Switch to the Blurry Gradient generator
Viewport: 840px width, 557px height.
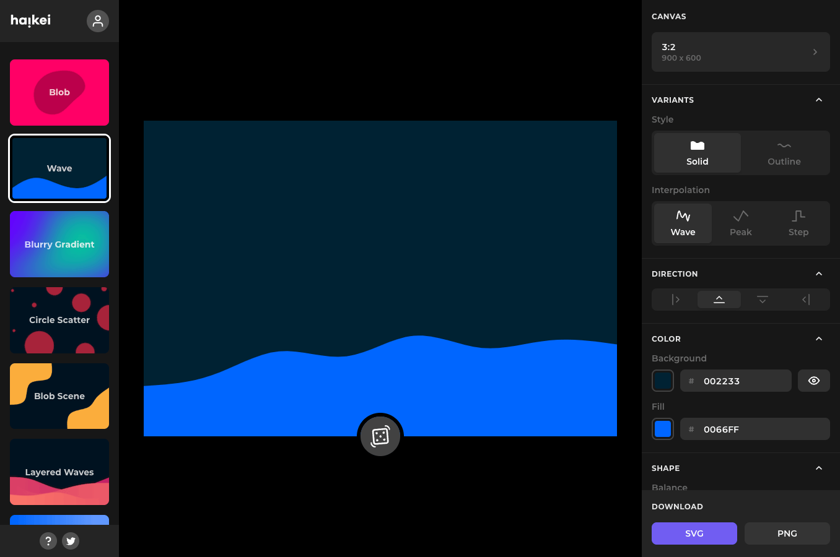[59, 244]
